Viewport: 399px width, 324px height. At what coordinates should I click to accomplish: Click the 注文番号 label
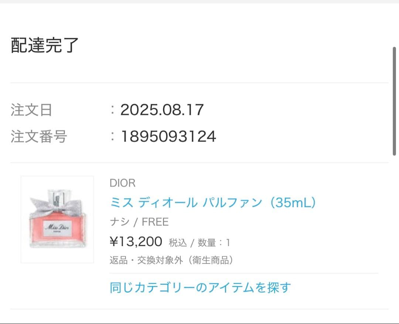coord(39,137)
